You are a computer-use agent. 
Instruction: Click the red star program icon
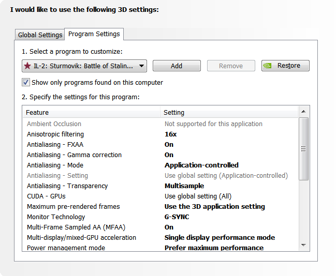[x=27, y=66]
